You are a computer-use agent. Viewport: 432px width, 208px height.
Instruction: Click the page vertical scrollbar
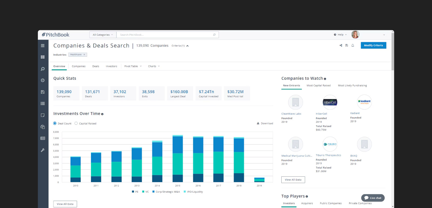(x=393, y=51)
